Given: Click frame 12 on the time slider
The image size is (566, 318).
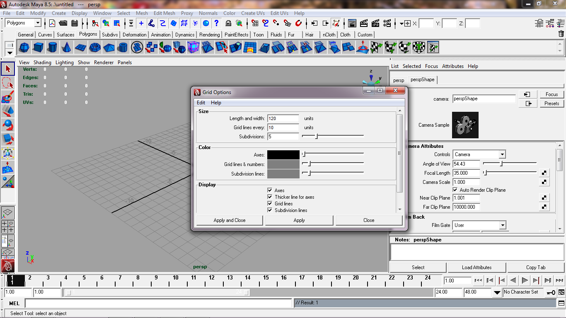Looking at the screenshot, I should (211, 278).
